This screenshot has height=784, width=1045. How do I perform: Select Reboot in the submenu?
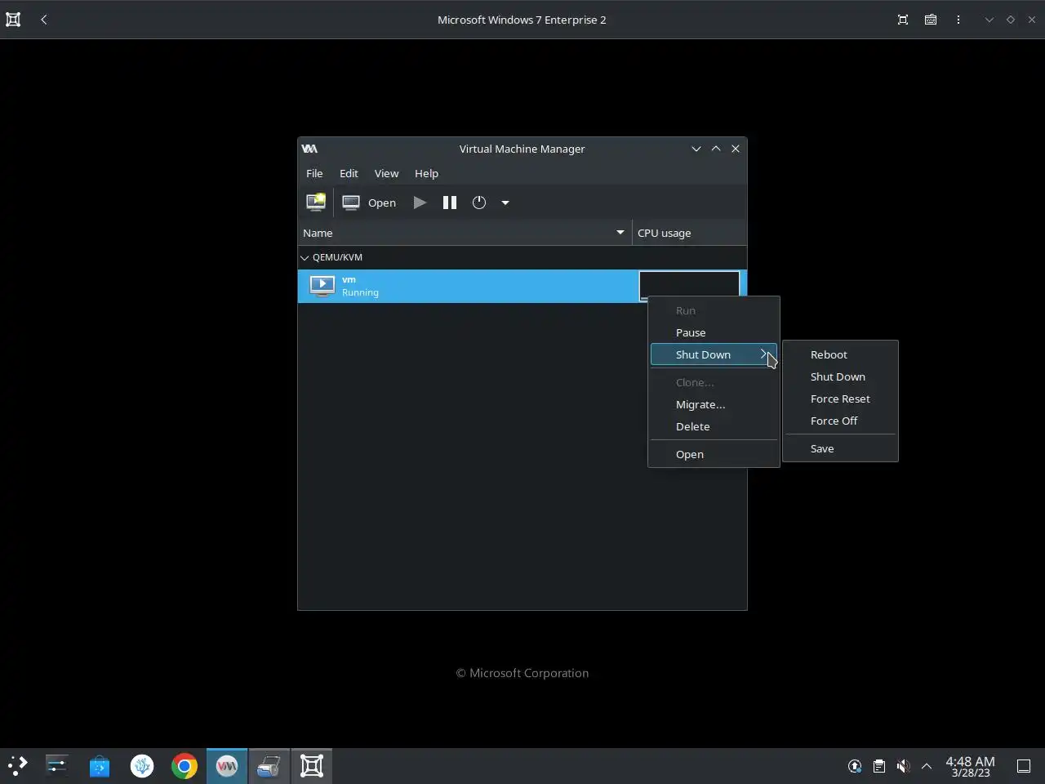click(x=840, y=354)
